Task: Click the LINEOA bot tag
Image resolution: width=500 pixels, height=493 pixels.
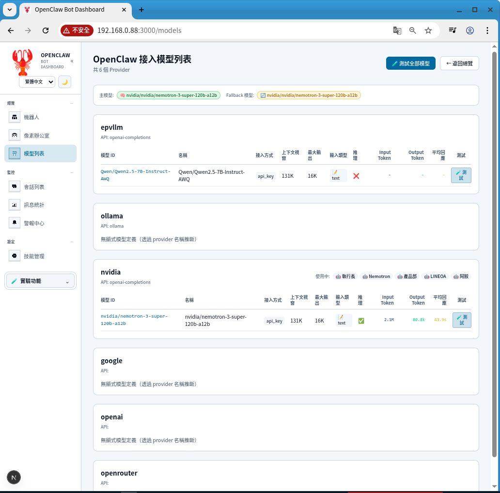Action: (435, 277)
